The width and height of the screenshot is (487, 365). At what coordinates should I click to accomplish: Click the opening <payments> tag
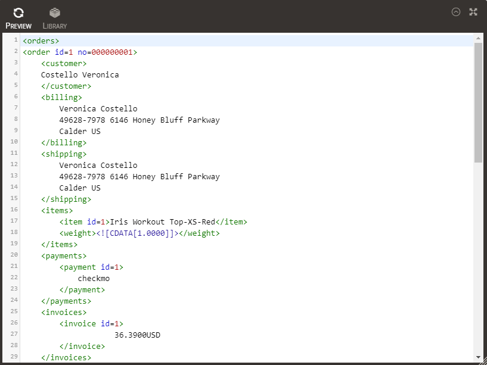(x=64, y=256)
